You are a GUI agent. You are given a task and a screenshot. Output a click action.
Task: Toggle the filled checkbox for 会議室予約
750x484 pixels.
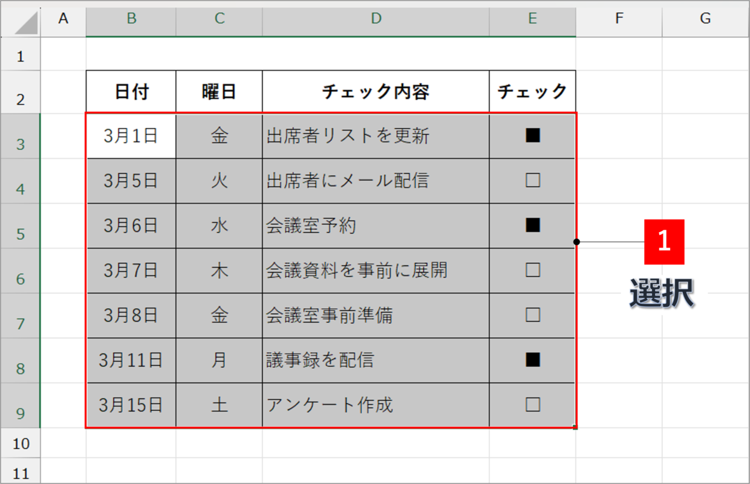533,225
